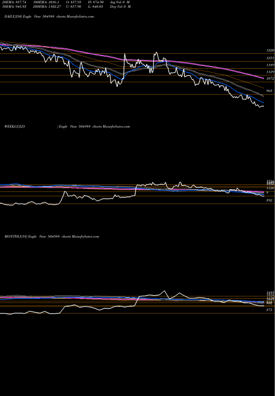This screenshot has height=396, width=275.
Task: Click the MONTHLY(38) chart title
Action: tap(52, 237)
